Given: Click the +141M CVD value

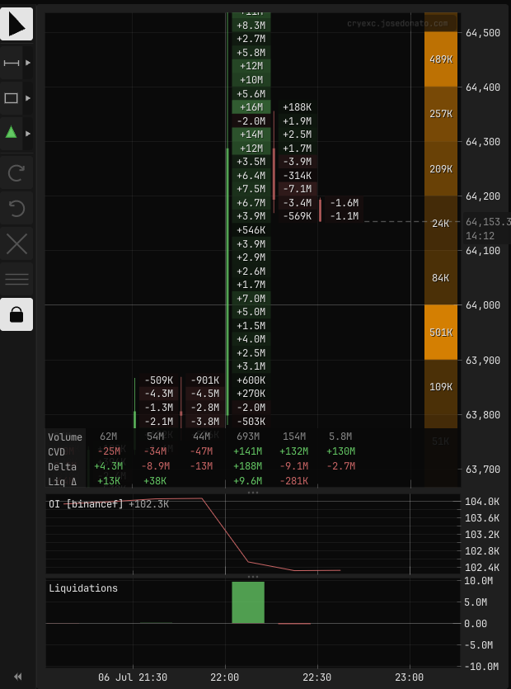Looking at the screenshot, I should coord(248,451).
